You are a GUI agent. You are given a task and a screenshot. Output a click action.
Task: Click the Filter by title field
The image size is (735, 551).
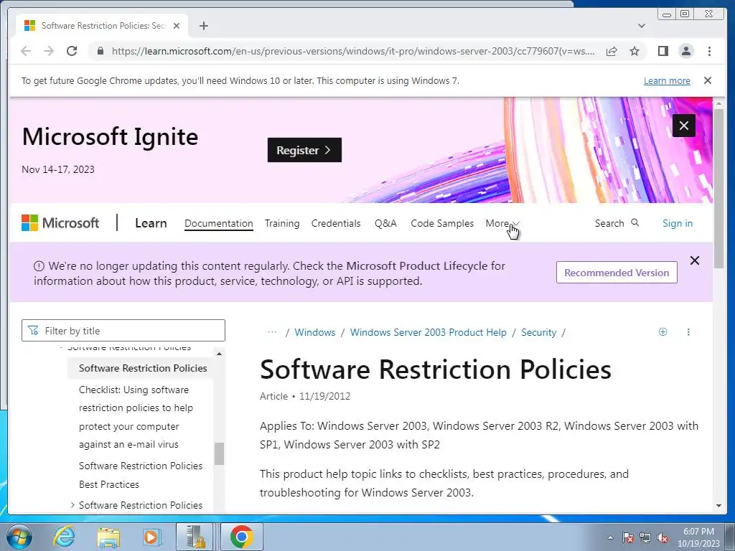click(x=123, y=331)
